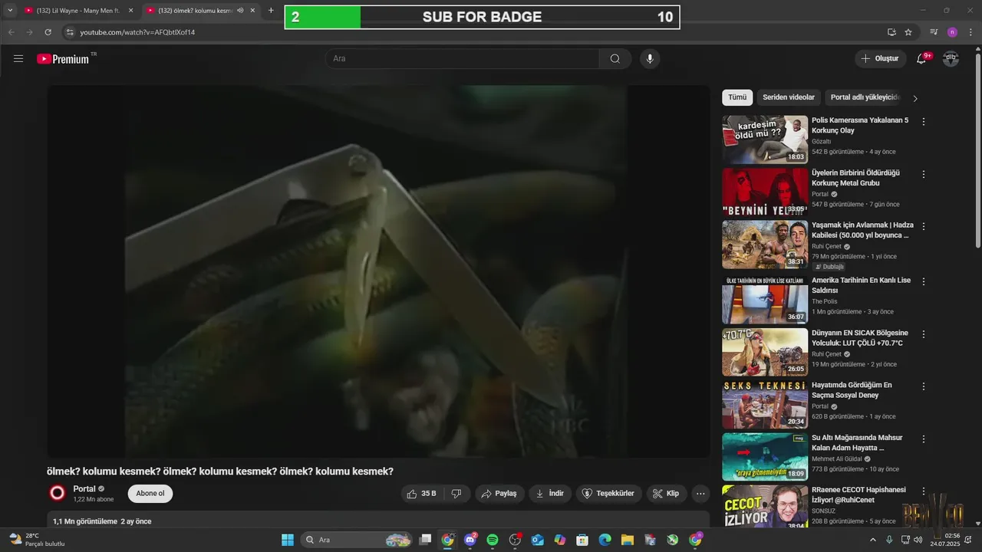Install or cast icon in address bar
The height and width of the screenshot is (552, 982).
coord(891,32)
